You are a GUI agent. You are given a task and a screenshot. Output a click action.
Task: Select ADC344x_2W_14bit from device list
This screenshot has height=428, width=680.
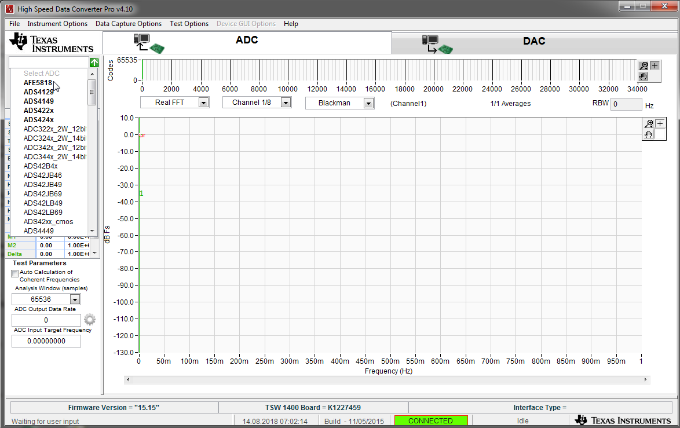tap(54, 156)
